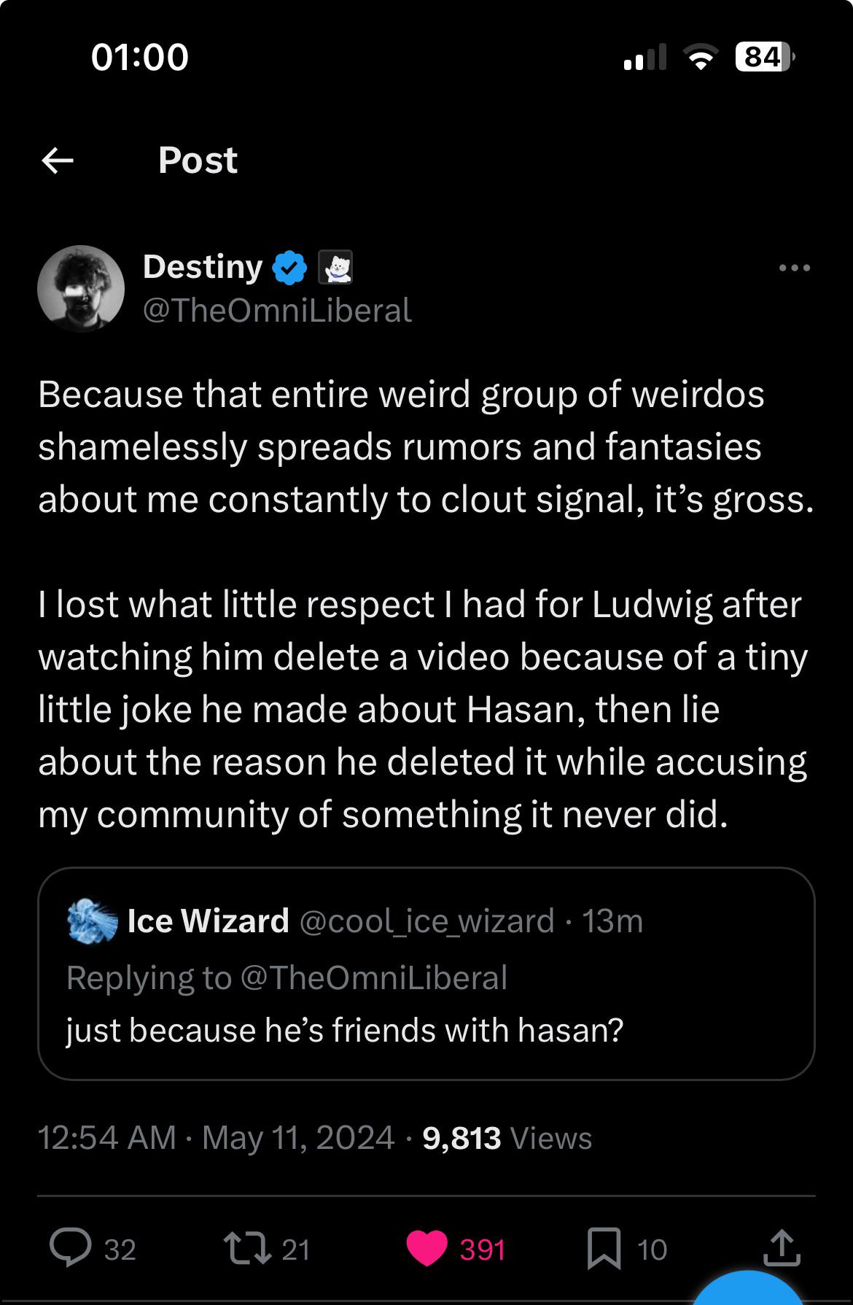Tap the 12:54 AM timestamp

[x=107, y=1138]
